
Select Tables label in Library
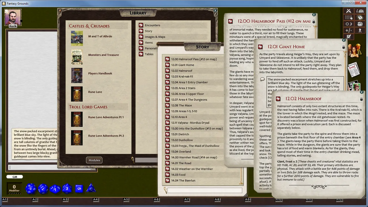[149, 54]
